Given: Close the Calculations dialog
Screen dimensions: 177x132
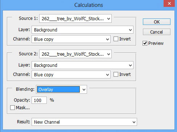Looking at the screenshot, I should click(169, 4).
